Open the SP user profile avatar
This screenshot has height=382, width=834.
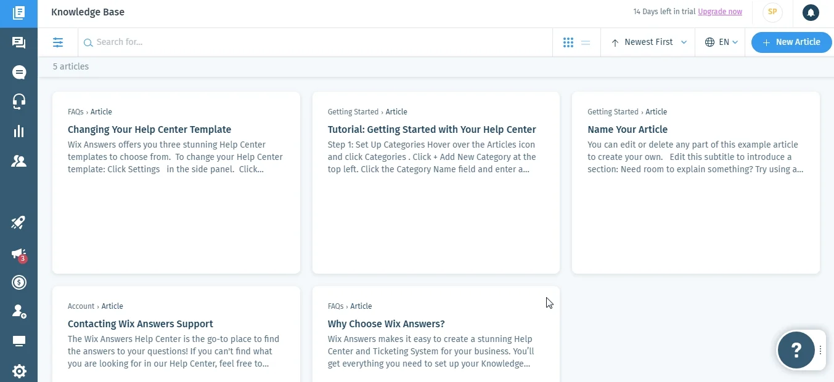772,12
